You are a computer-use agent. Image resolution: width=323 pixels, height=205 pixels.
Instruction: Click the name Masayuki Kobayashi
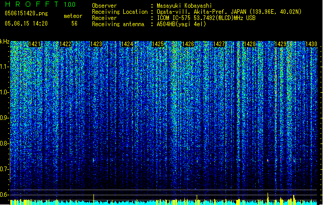coord(184,6)
